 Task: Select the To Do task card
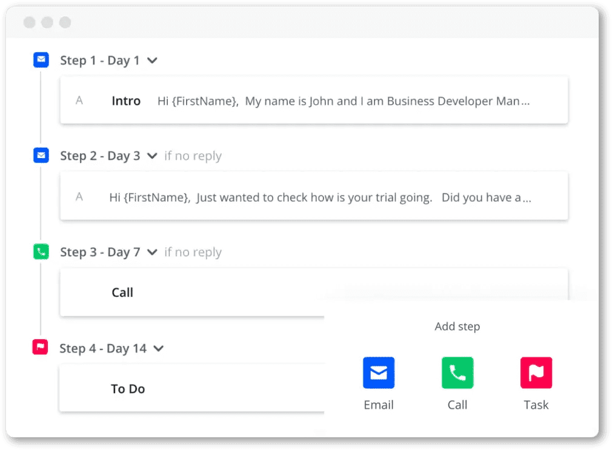tap(193, 389)
